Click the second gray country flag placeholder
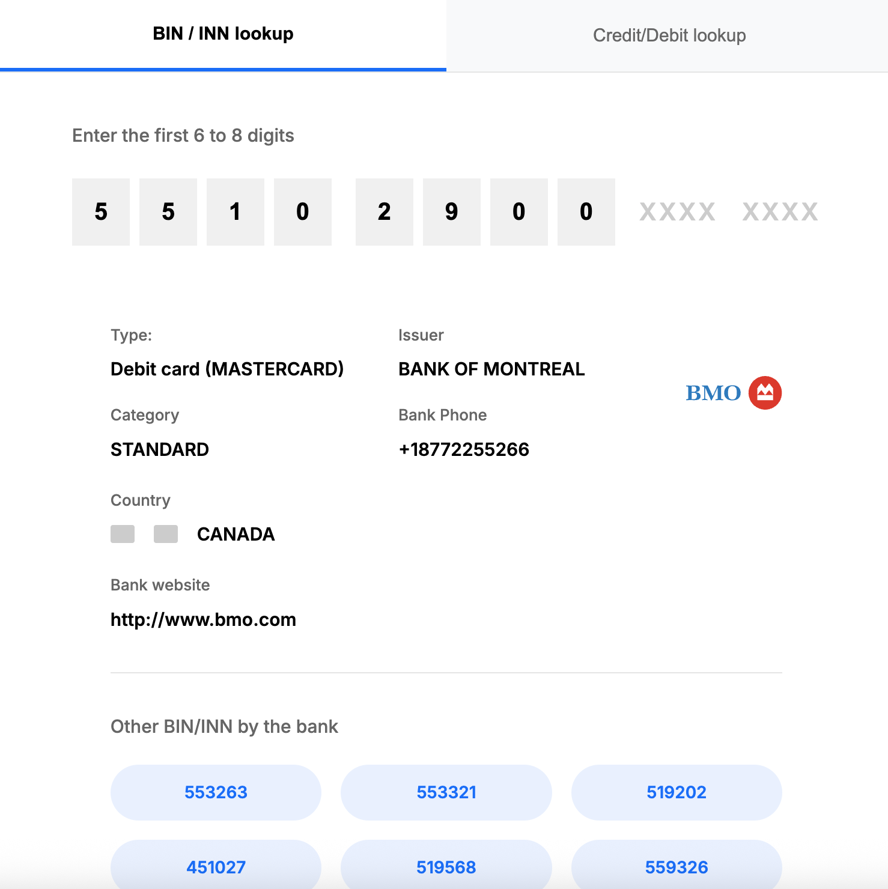888x889 pixels. (166, 534)
